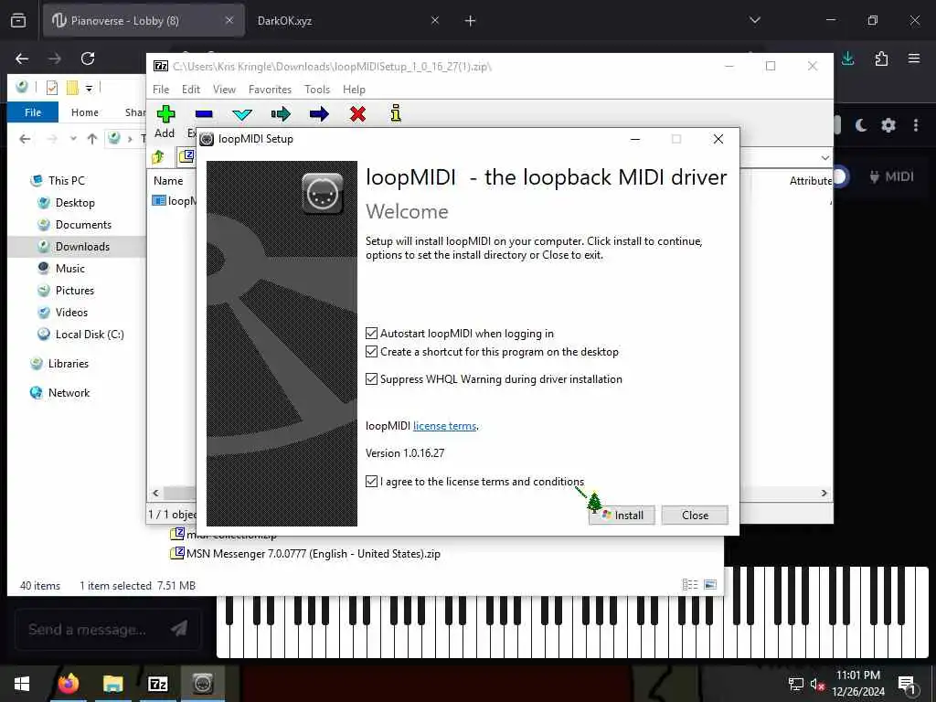The width and height of the screenshot is (936, 702).
Task: Toggle the Pianoverse MIDI switch
Action: 840,176
